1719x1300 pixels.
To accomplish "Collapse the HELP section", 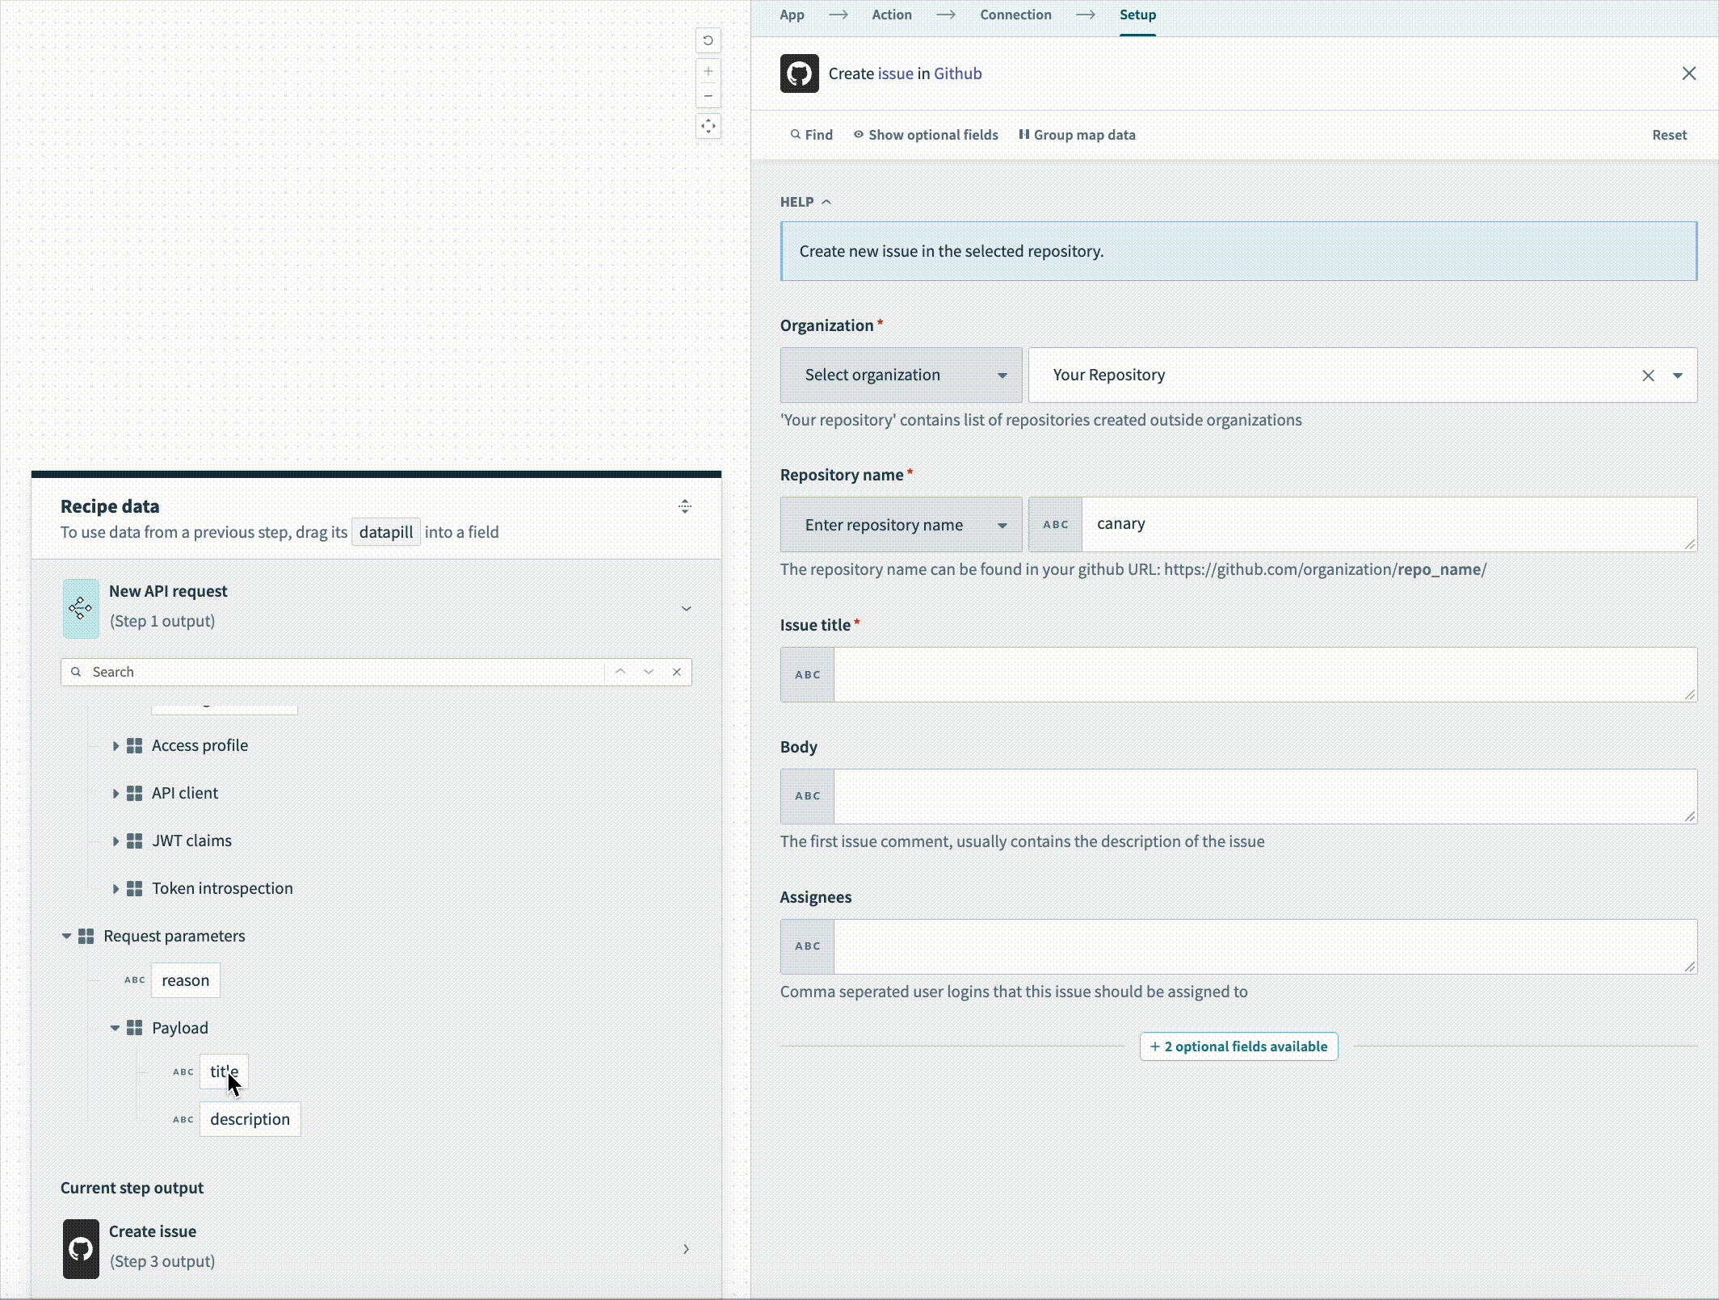I will tap(826, 201).
